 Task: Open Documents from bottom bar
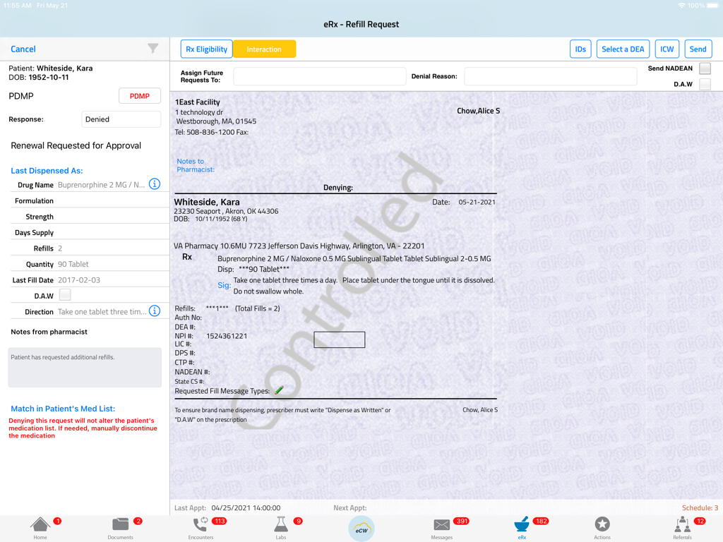tap(121, 526)
